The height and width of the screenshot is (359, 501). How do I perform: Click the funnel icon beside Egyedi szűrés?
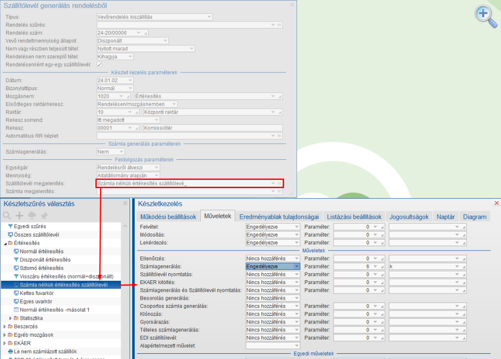pos(10,226)
